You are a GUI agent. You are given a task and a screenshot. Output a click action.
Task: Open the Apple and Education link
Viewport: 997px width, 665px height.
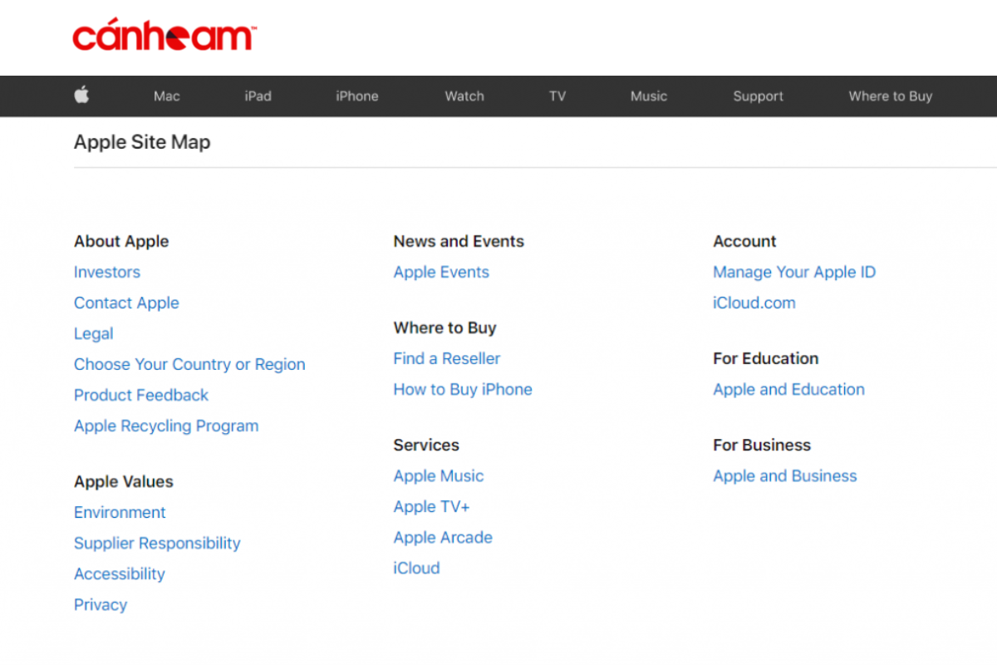point(788,389)
